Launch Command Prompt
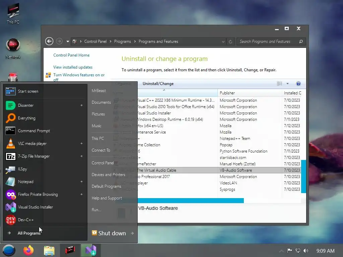Viewport: 343px width, 257px height. 45,131
